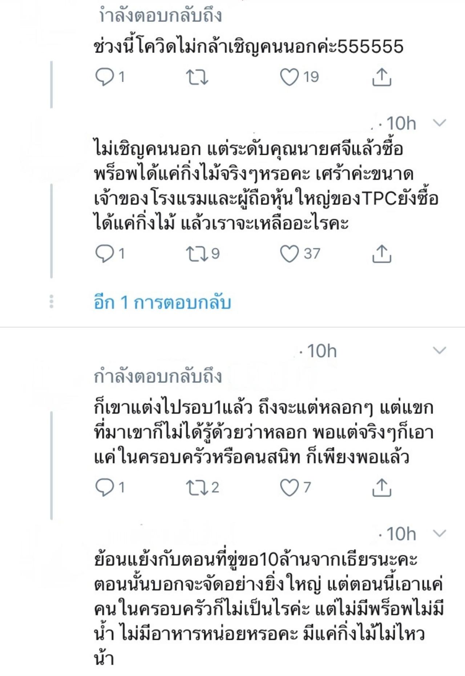Image resolution: width=465 pixels, height=676 pixels.
Task: Open the 'อีก 1 การตอบกลับ' more replies link
Action: 162,302
